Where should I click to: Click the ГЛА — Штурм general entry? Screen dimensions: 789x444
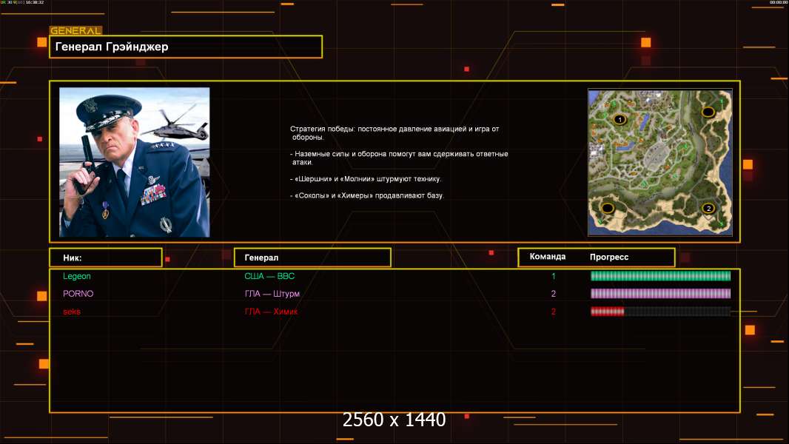(272, 294)
